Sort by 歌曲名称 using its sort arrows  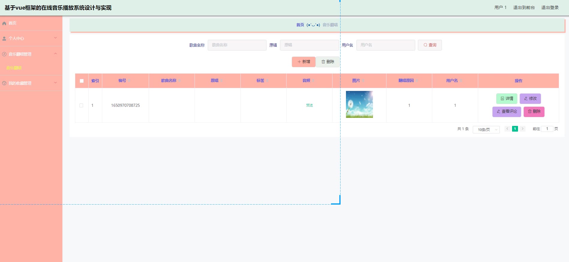[x=180, y=81]
